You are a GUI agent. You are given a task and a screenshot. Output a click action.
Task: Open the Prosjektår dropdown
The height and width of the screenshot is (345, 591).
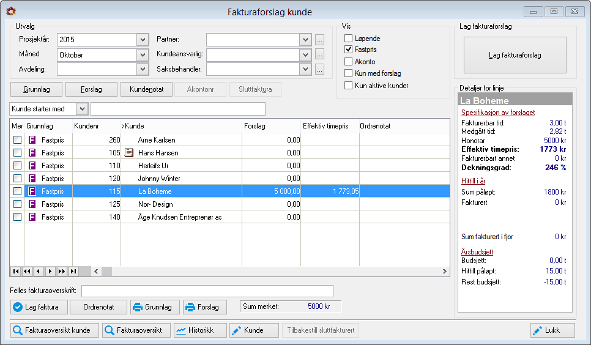143,40
